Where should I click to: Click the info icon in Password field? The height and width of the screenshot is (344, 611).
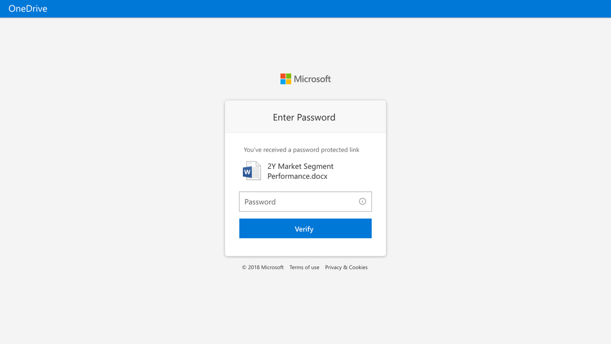(362, 201)
